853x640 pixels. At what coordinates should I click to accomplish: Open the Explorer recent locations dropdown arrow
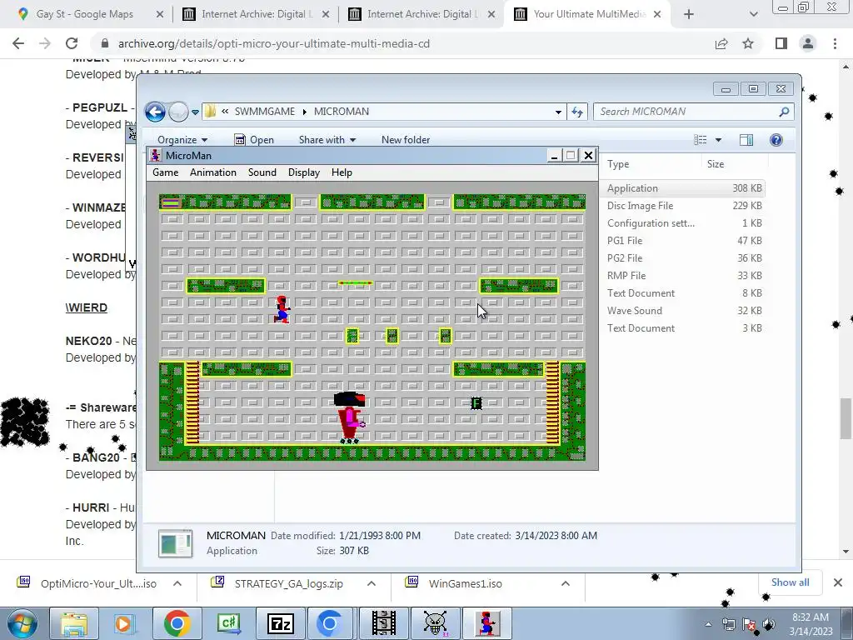point(195,112)
